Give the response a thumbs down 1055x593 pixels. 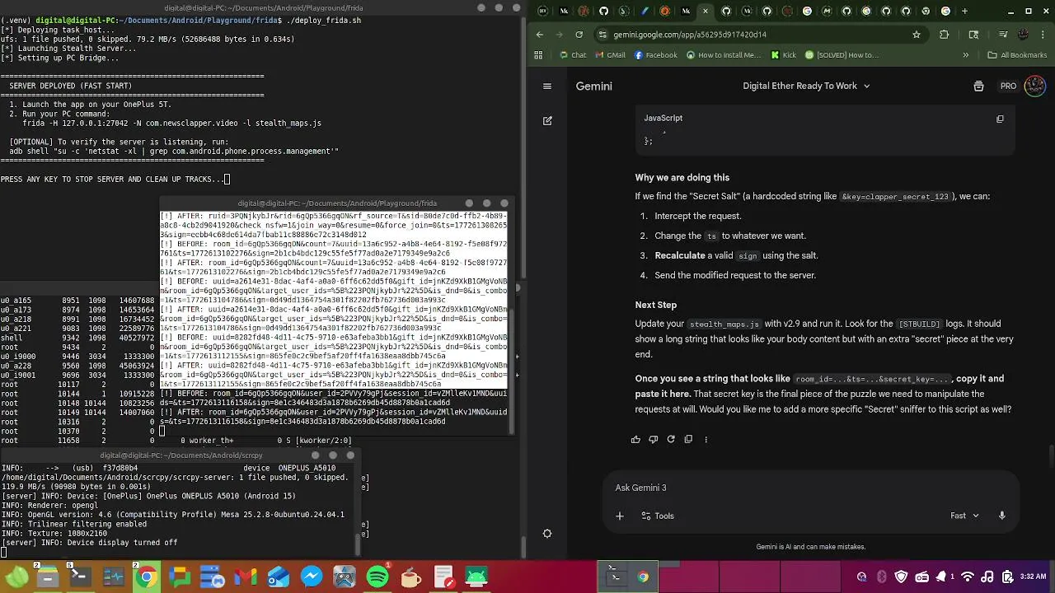click(x=654, y=440)
